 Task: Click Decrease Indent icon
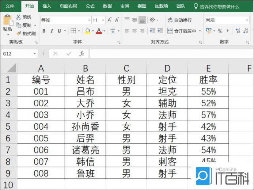coord(152,31)
